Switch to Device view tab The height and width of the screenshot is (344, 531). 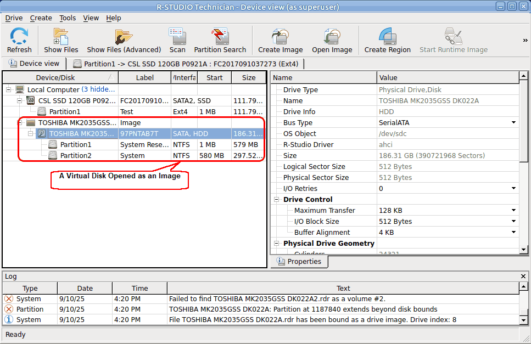click(x=34, y=64)
